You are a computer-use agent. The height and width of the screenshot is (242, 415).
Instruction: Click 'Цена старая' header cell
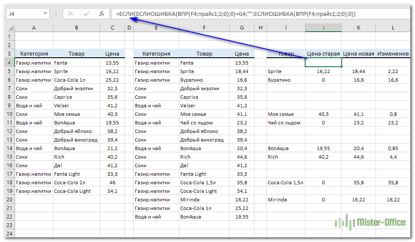[x=323, y=54]
